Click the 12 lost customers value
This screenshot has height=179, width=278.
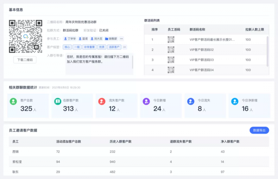tap(112, 109)
